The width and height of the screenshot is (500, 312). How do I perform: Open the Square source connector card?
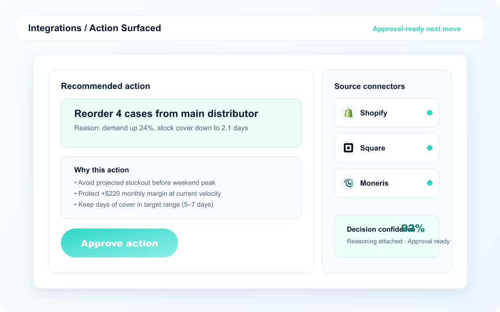(386, 148)
